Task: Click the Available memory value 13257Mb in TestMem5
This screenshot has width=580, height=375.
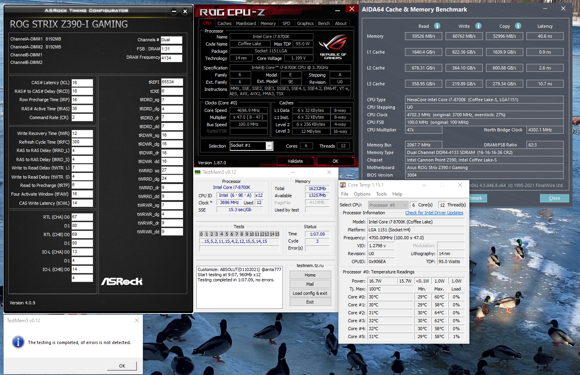Action: pos(317,195)
